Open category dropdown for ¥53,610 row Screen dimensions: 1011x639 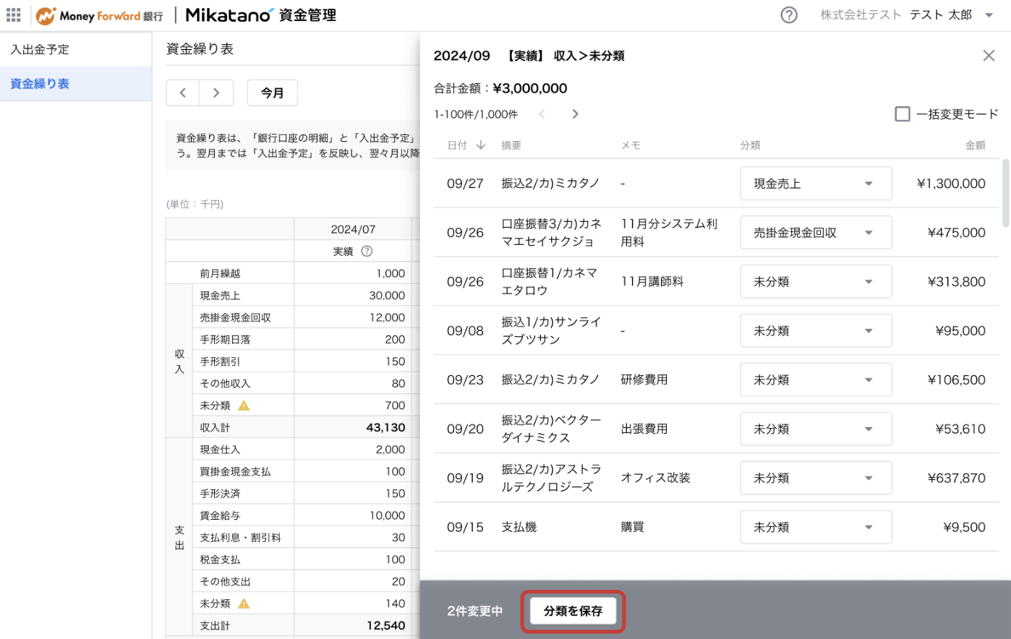(816, 429)
